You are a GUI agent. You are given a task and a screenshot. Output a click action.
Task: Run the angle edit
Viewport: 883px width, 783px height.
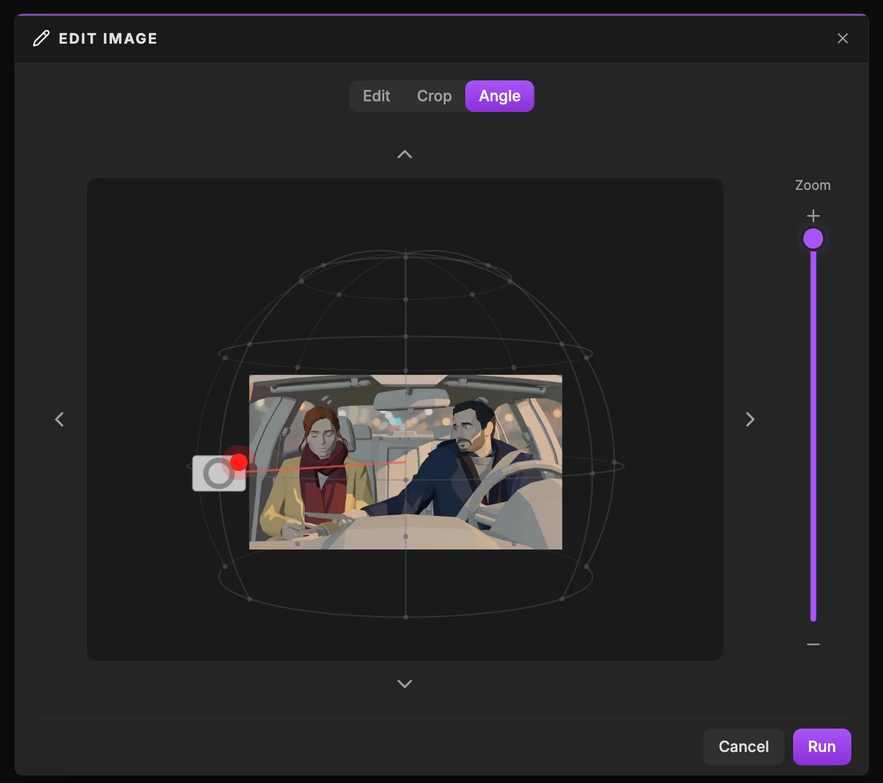[x=822, y=747]
